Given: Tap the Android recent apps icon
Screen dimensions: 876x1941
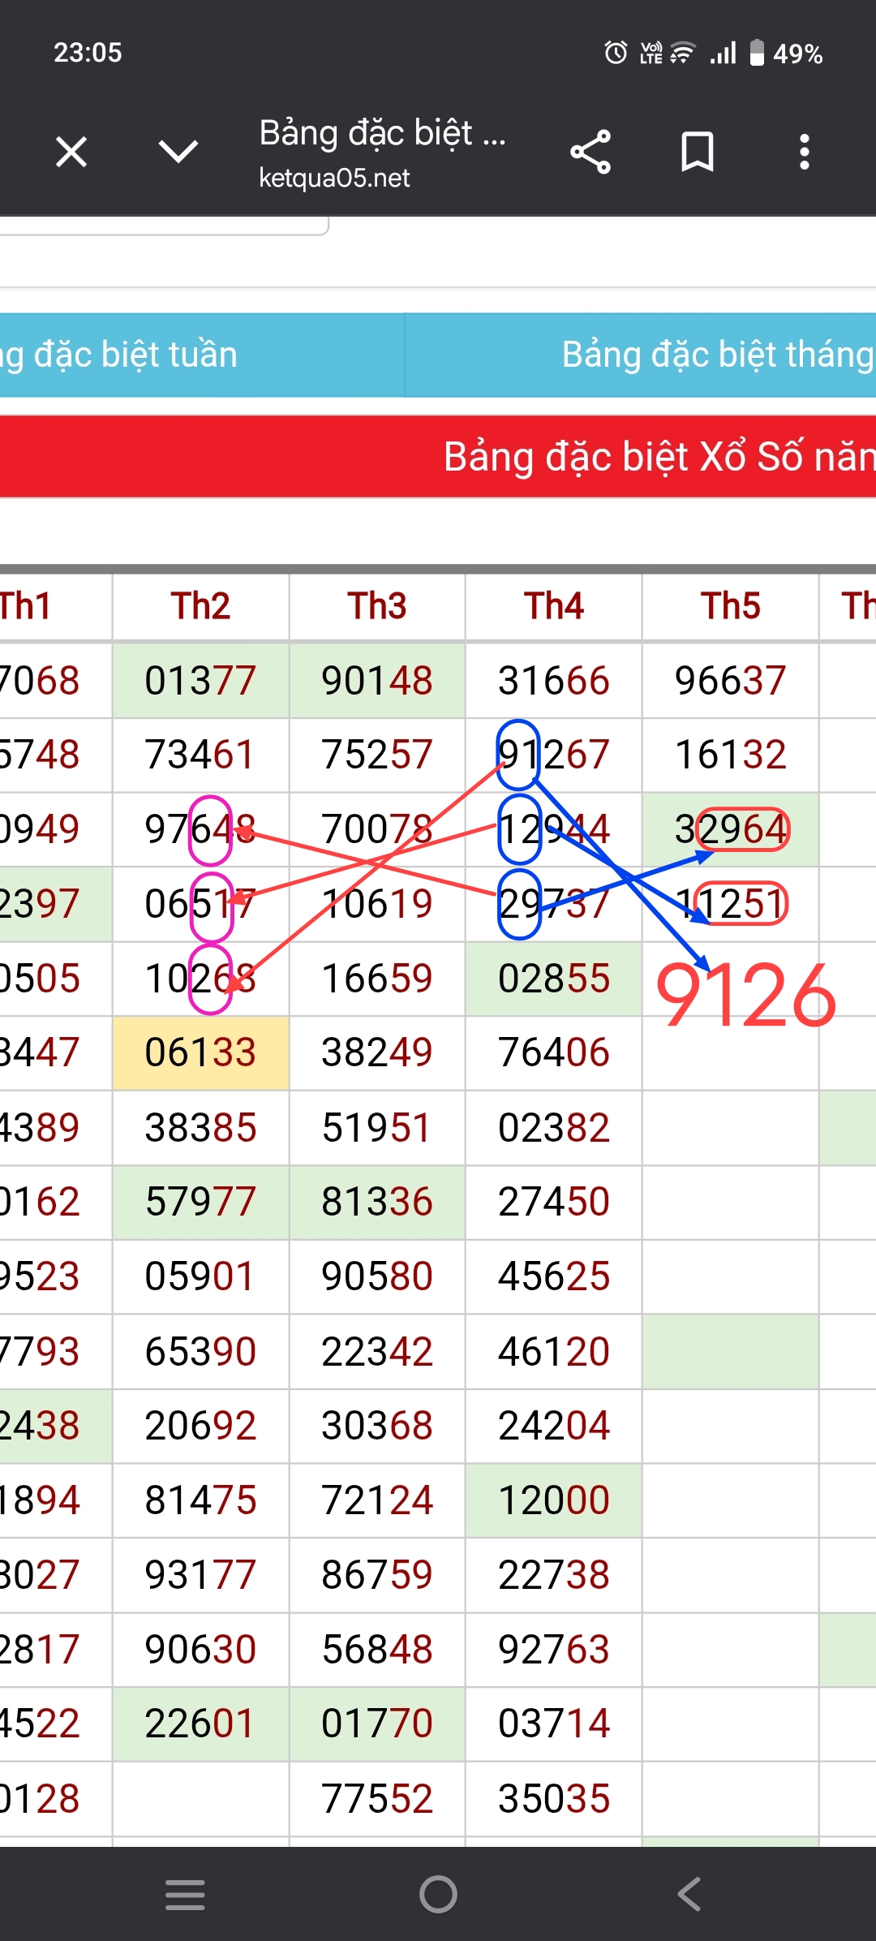Looking at the screenshot, I should coord(185,1895).
